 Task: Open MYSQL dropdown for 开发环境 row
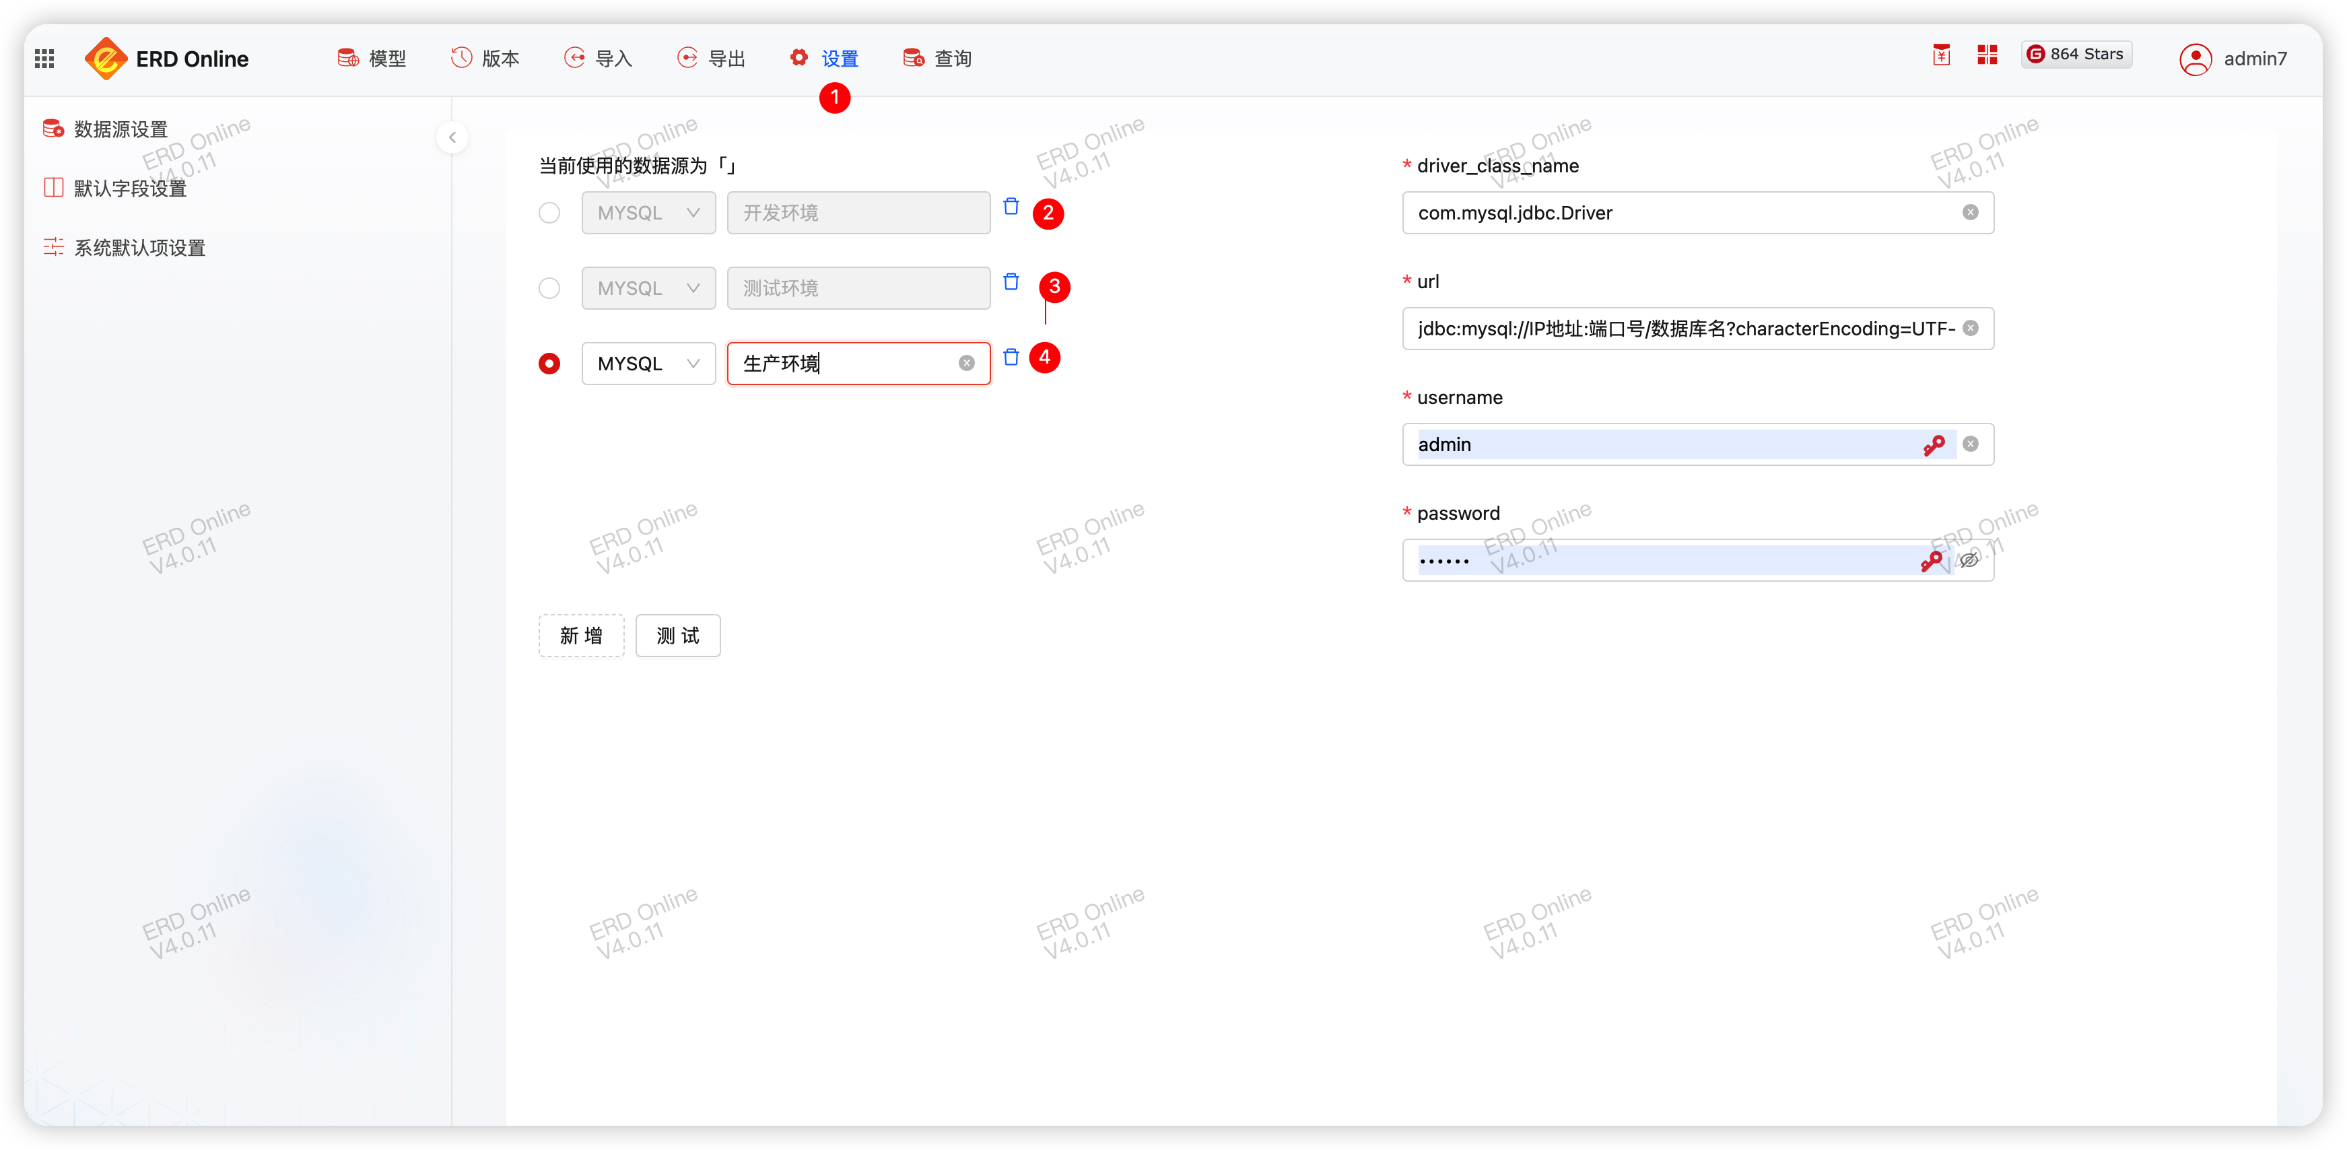click(648, 213)
